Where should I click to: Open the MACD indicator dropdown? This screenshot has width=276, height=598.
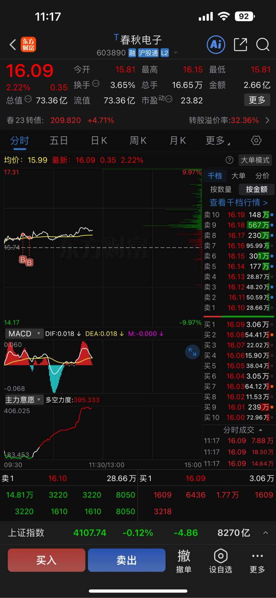pyautogui.click(x=24, y=334)
